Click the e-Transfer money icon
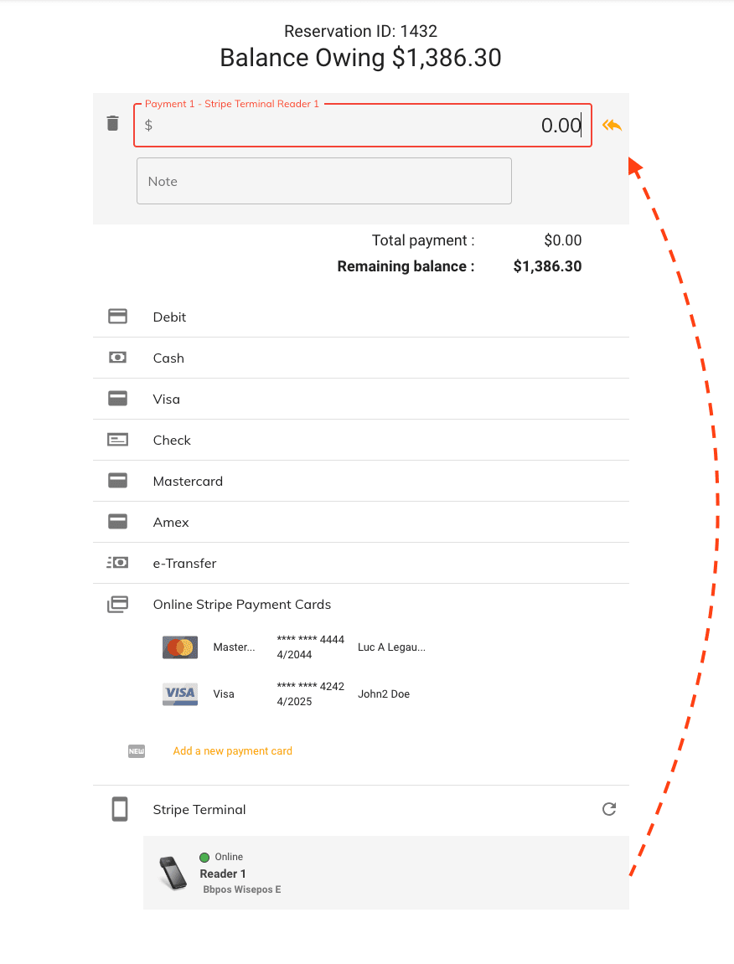 pos(117,563)
